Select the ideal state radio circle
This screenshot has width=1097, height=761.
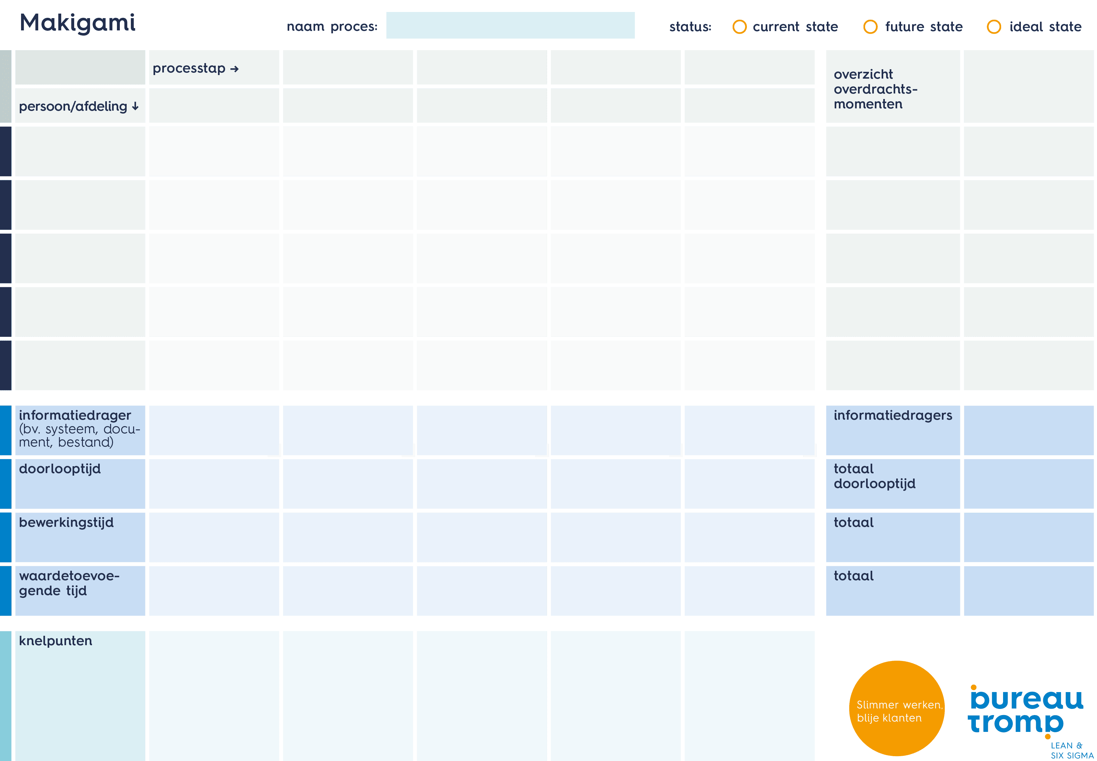[994, 27]
